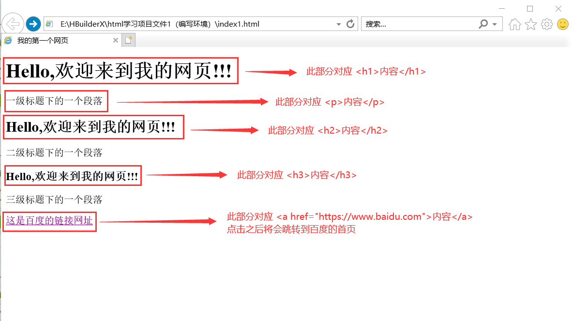This screenshot has width=573, height=321.
Task: Click the forward navigation arrow
Action: tap(33, 23)
